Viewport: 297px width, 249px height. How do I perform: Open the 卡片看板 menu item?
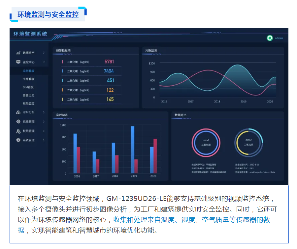coord(28,79)
